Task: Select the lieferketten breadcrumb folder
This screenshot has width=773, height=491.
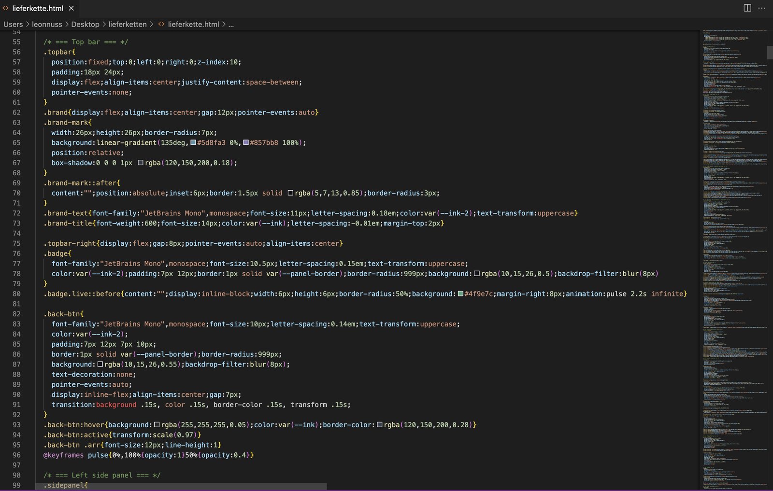Action: click(128, 24)
